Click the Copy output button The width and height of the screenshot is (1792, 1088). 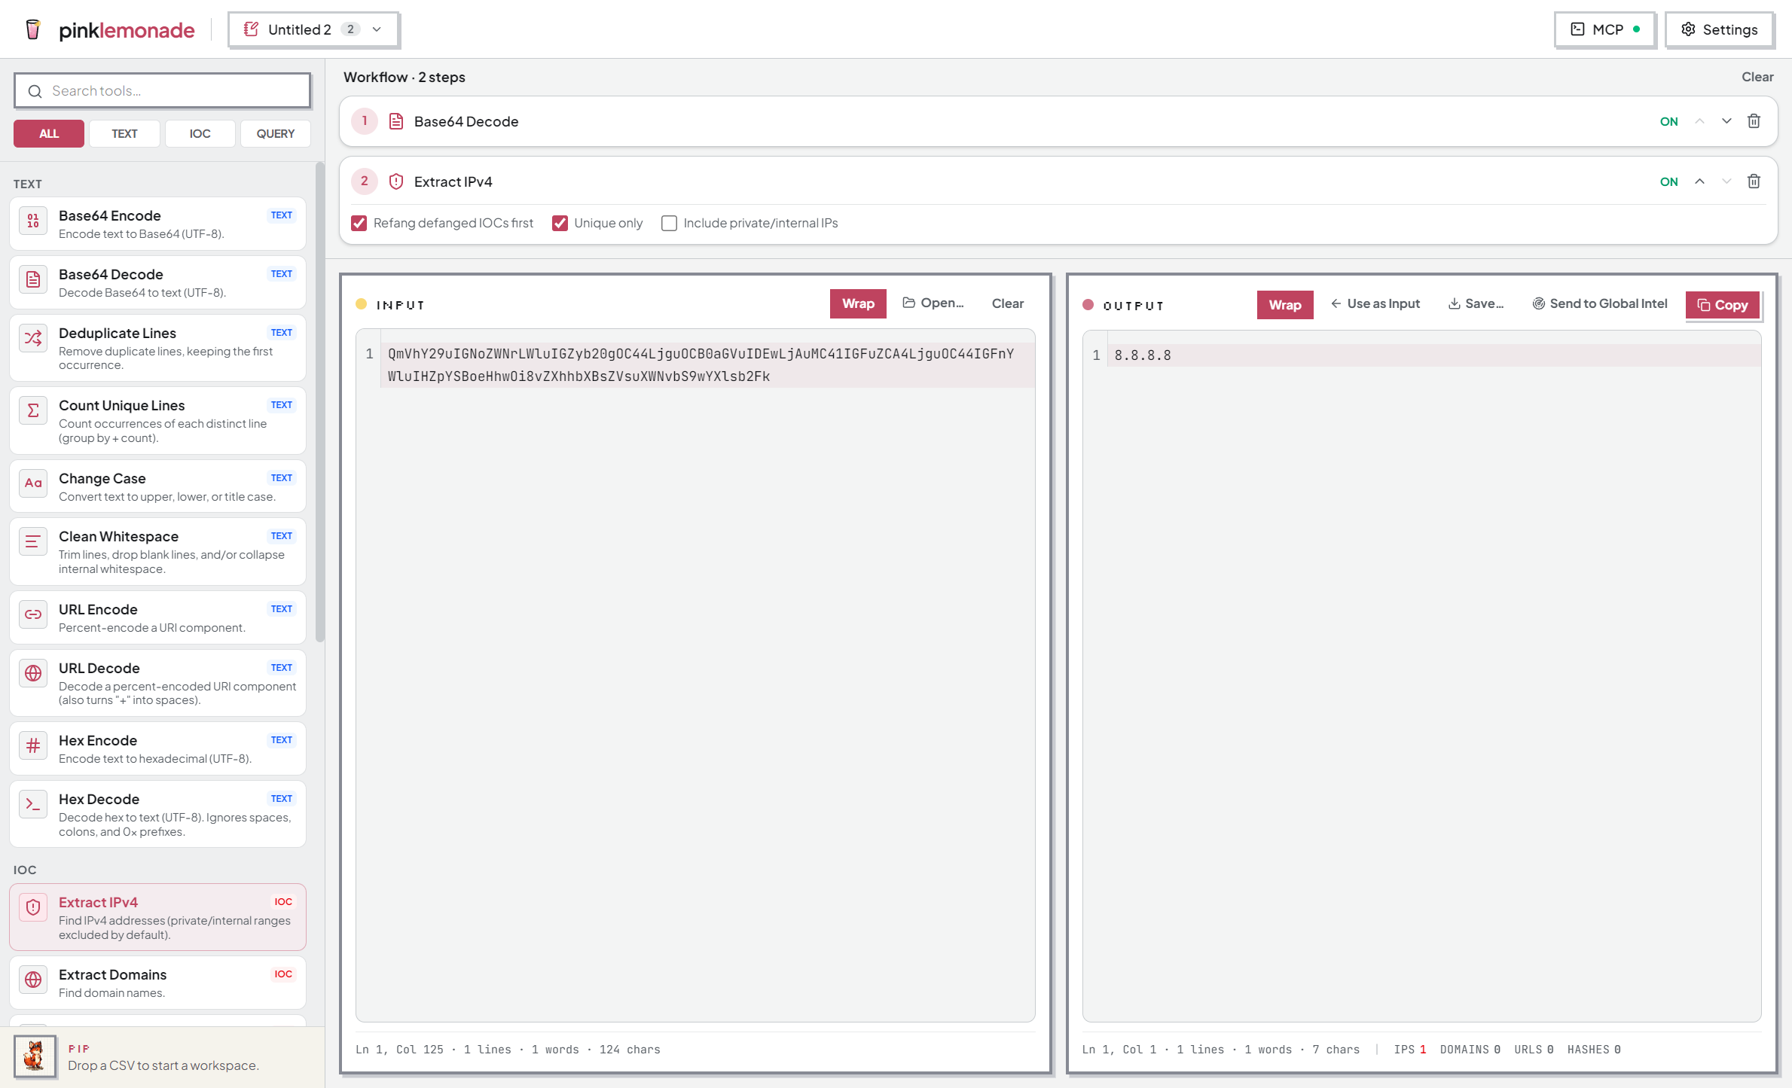point(1722,305)
